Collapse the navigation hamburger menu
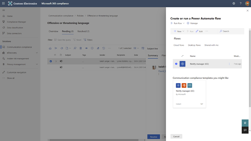Viewport: 251px width, 141px height. pos(4,10)
